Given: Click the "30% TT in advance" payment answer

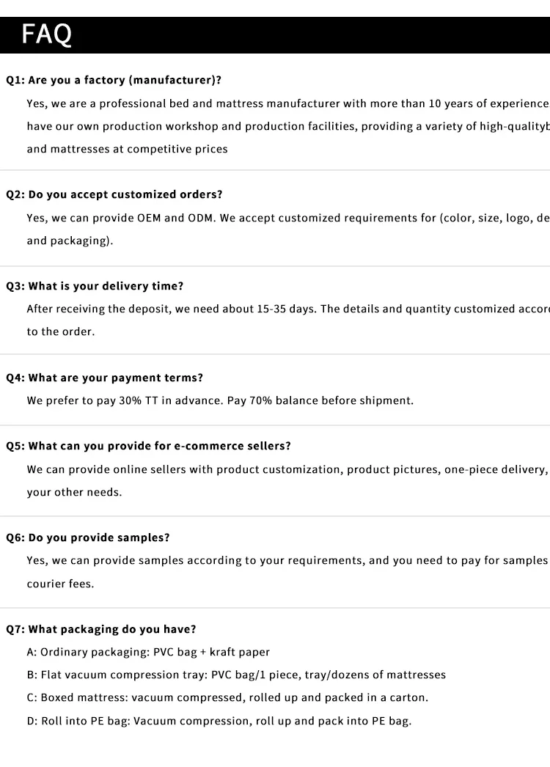Looking at the screenshot, I should point(220,400).
